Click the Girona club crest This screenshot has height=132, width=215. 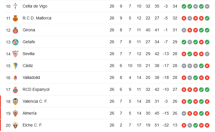[x=15, y=30]
